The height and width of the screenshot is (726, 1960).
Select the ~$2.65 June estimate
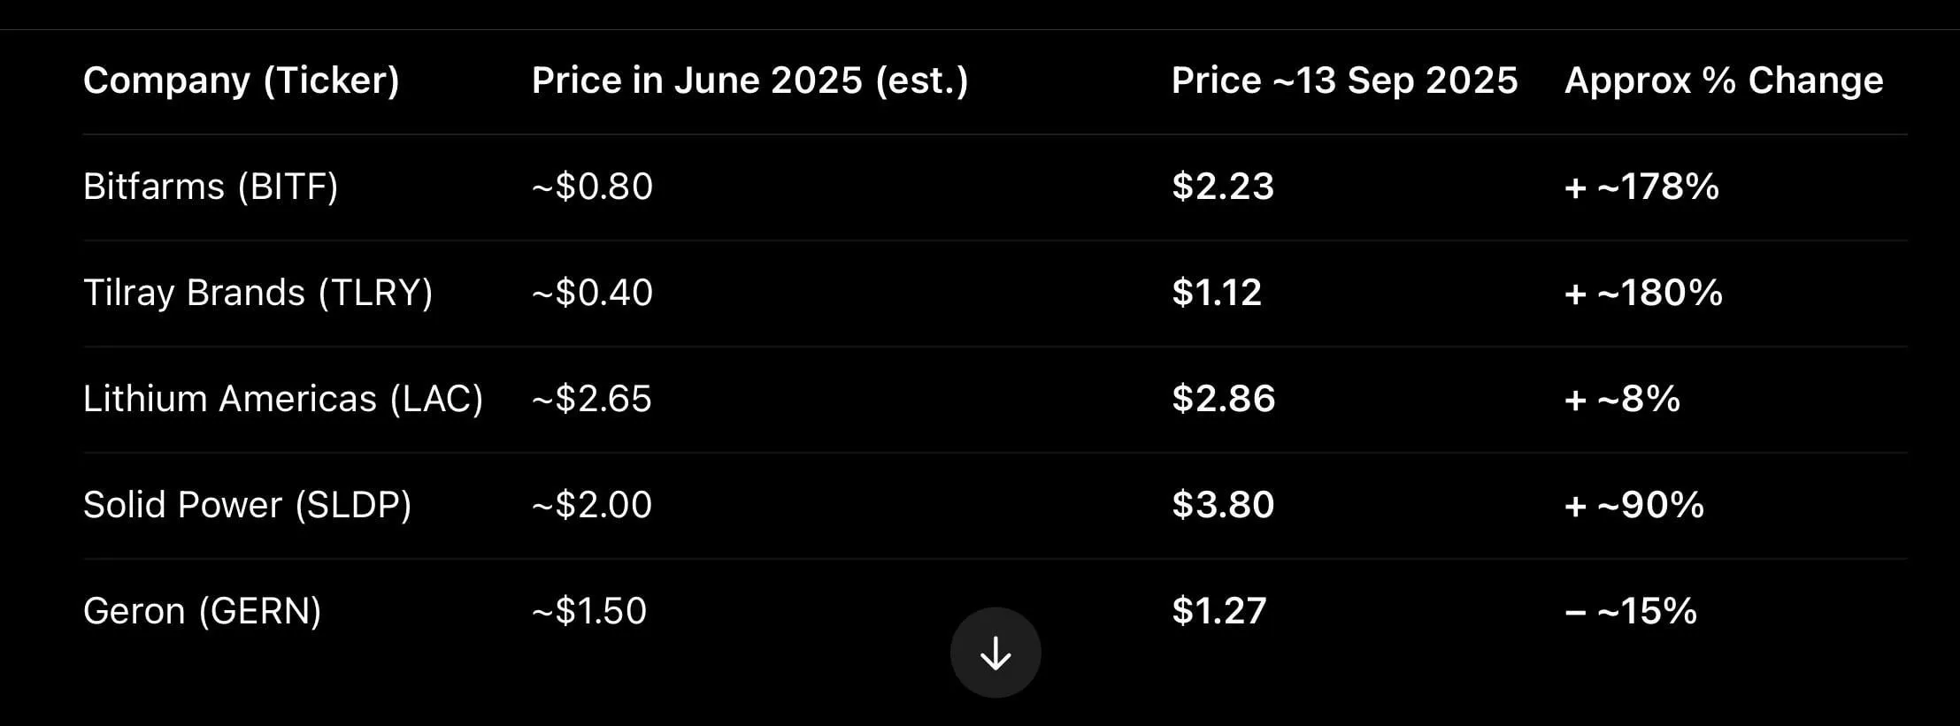click(592, 399)
